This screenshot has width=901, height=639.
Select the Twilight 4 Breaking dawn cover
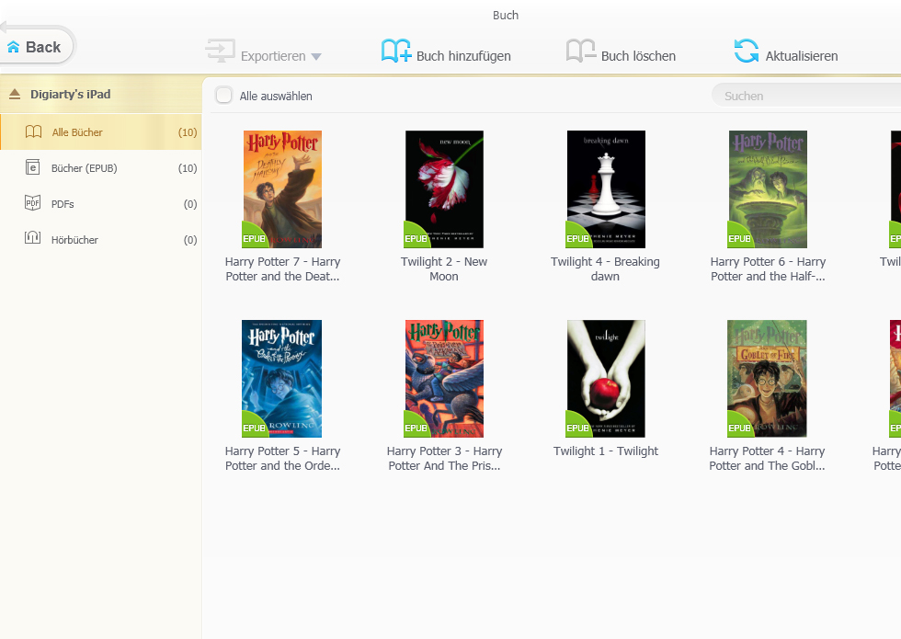(x=606, y=189)
